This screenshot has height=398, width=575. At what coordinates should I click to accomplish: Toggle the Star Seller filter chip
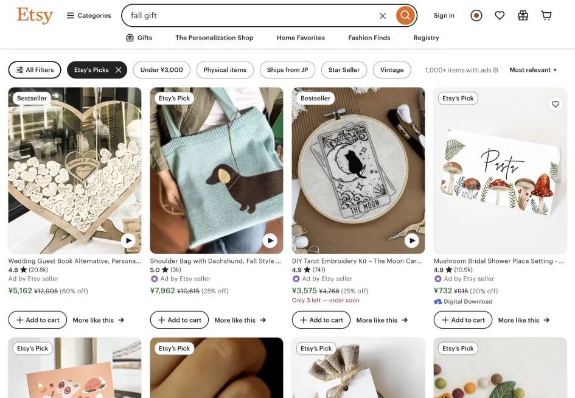click(x=344, y=70)
